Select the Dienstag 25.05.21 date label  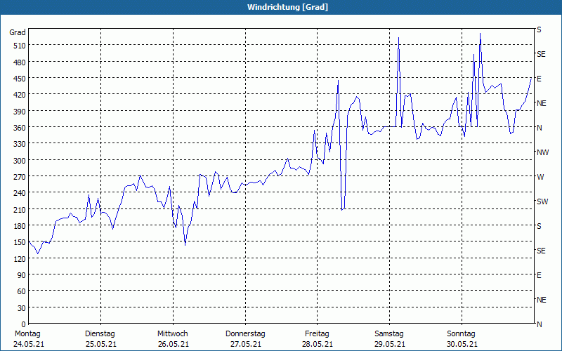point(100,338)
